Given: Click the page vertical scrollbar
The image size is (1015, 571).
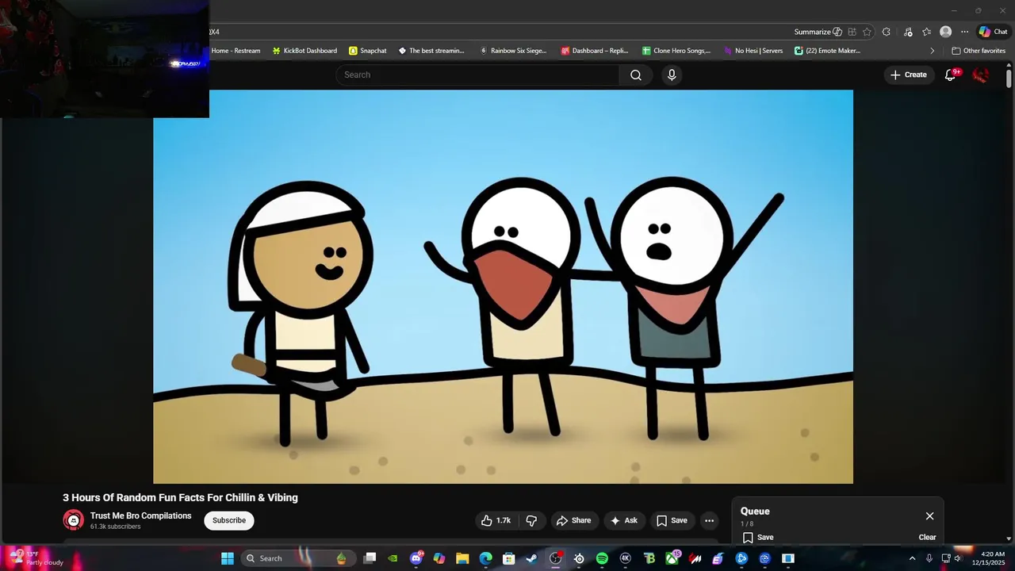Looking at the screenshot, I should pyautogui.click(x=1009, y=79).
